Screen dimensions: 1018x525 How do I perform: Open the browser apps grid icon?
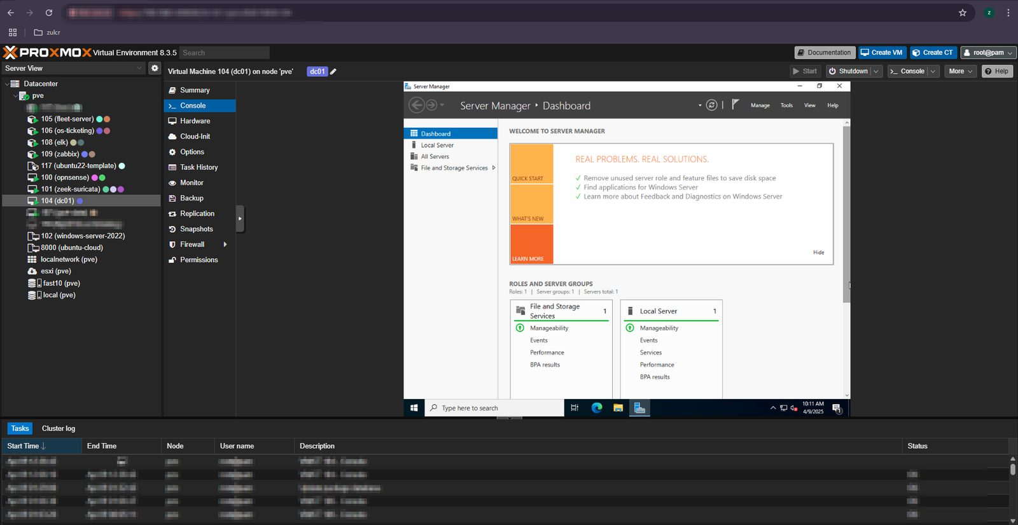[x=13, y=32]
